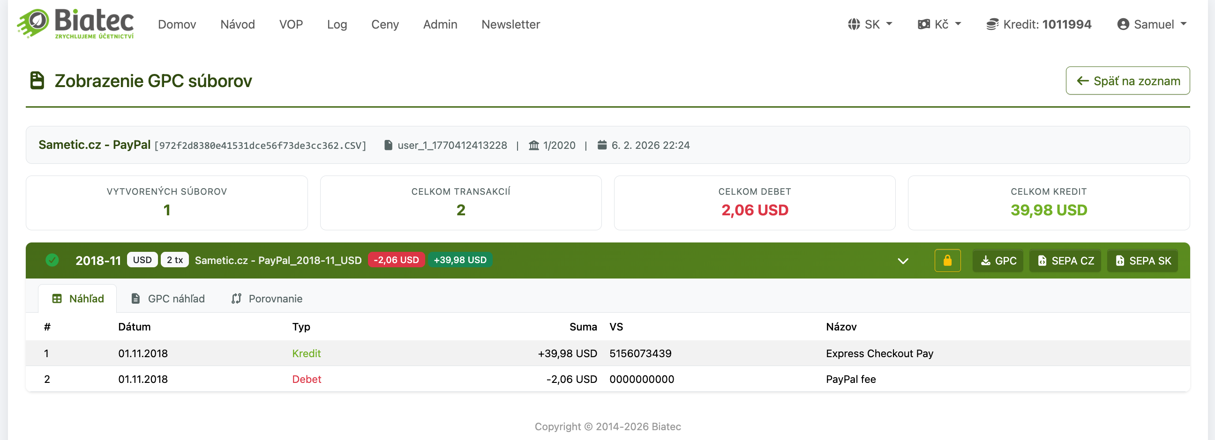1215x440 pixels.
Task: Export as SEPA CZ file
Action: (1065, 261)
